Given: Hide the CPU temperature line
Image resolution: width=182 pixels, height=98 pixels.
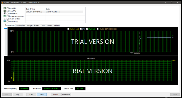Looking at the screenshot, I should click(x=81, y=29).
